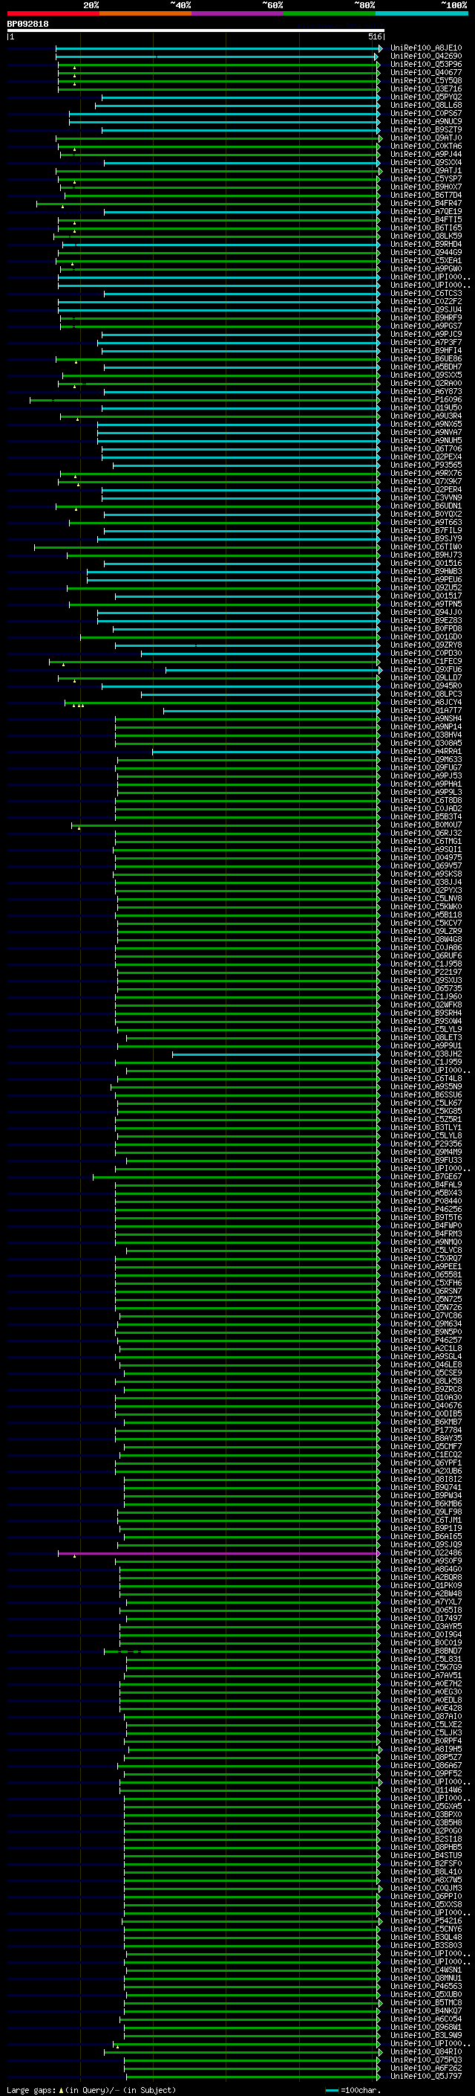Select hit label UniRef100_Q8LL68
The image size is (475, 2096).
click(426, 105)
